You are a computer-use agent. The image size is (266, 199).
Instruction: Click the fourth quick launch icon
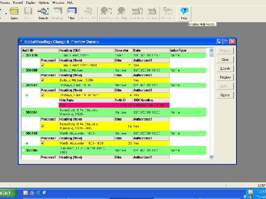44,193
